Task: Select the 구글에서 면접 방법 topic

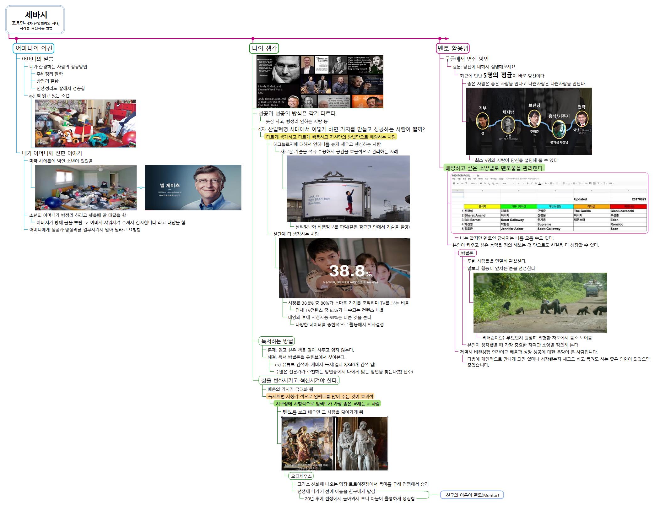Action: coord(467,59)
